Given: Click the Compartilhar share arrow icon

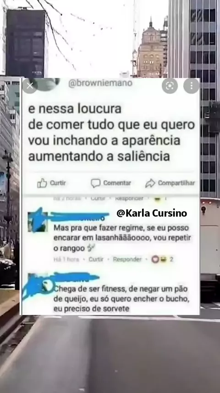Looking at the screenshot, I should tap(150, 183).
